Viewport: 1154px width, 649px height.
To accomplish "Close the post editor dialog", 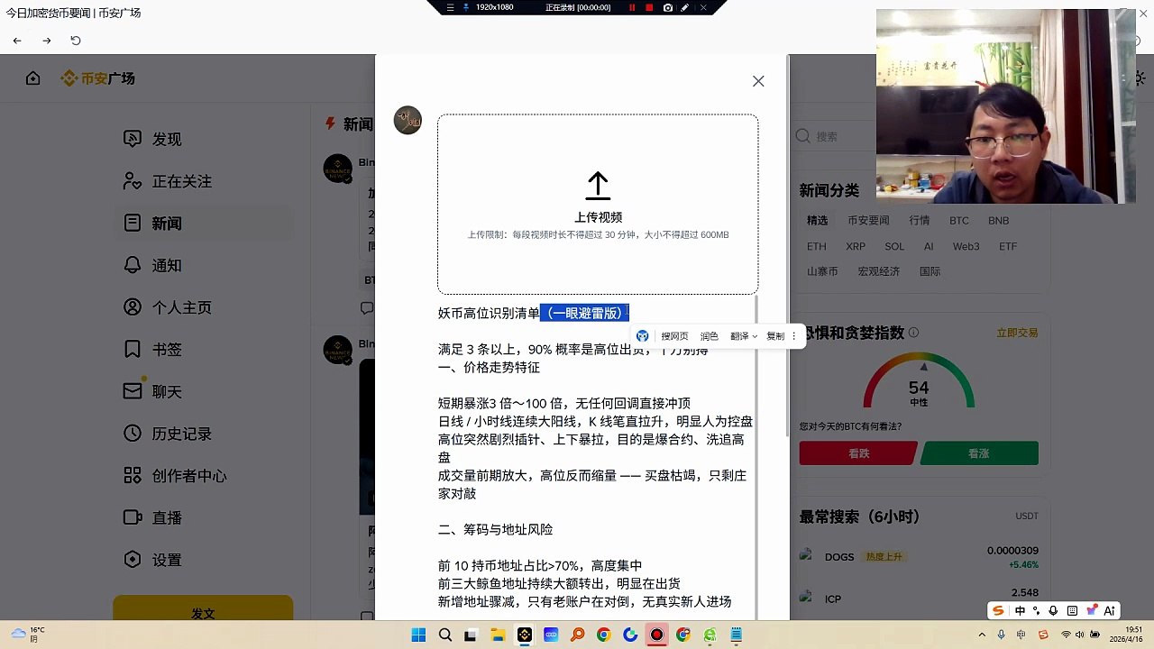I will click(758, 81).
